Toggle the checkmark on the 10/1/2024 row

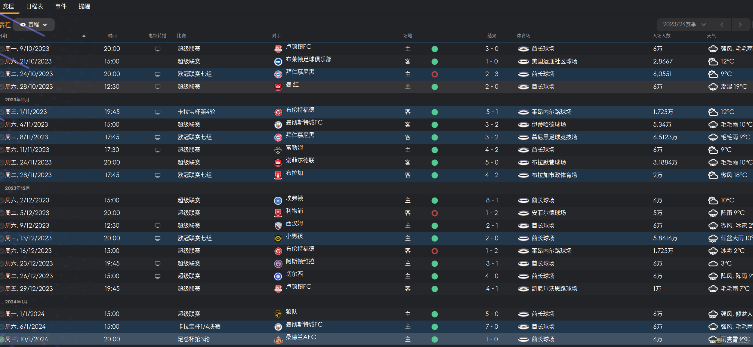(x=2, y=339)
